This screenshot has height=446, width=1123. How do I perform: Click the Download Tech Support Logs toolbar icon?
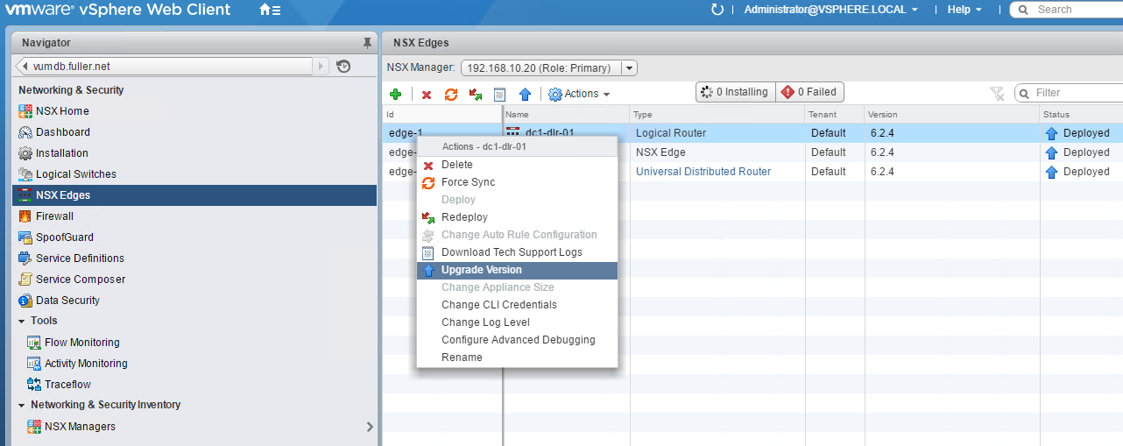500,94
